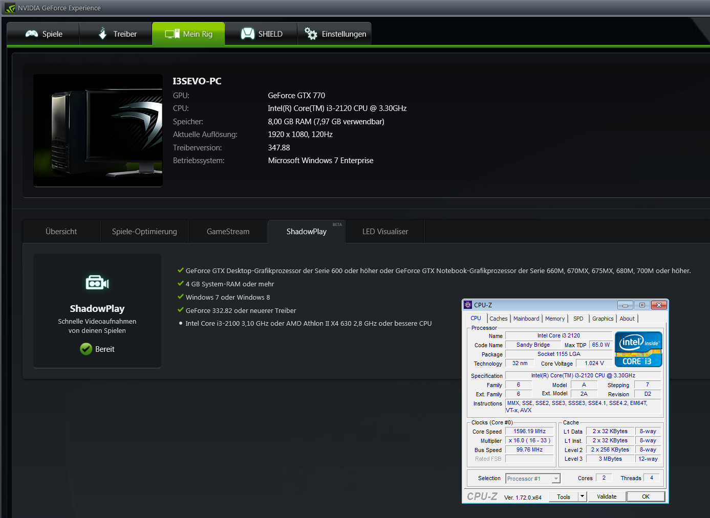This screenshot has width=710, height=518.
Task: Open the Spiele tab
Action: pos(44,34)
